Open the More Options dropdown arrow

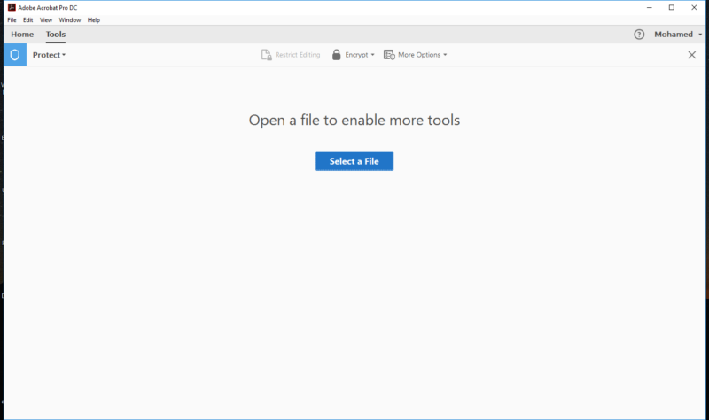(445, 55)
